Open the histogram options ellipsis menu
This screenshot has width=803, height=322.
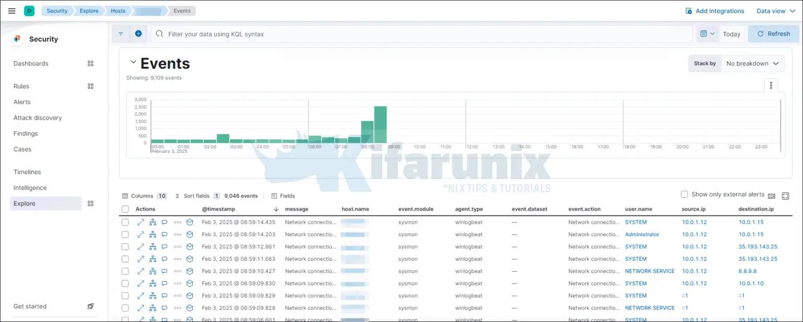pyautogui.click(x=771, y=85)
